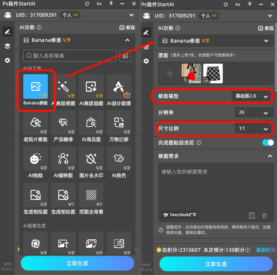Click refresh icon in left panel title bar
Viewport: 277px width, 275px height.
coord(87,4)
